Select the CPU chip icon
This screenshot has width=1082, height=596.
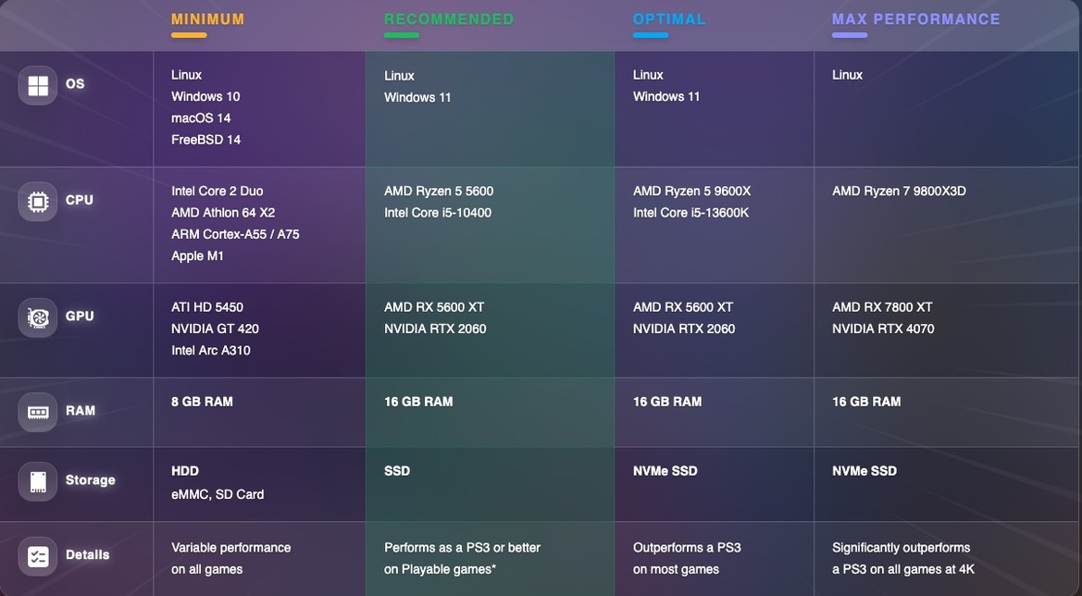pos(37,201)
